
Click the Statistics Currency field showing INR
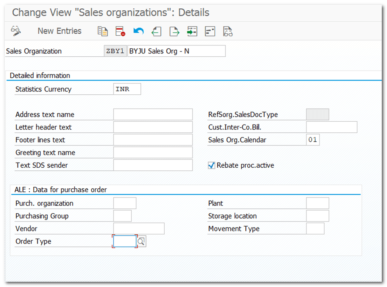pos(127,89)
